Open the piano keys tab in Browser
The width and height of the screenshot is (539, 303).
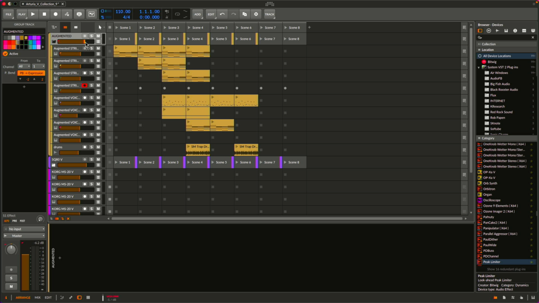click(x=506, y=31)
